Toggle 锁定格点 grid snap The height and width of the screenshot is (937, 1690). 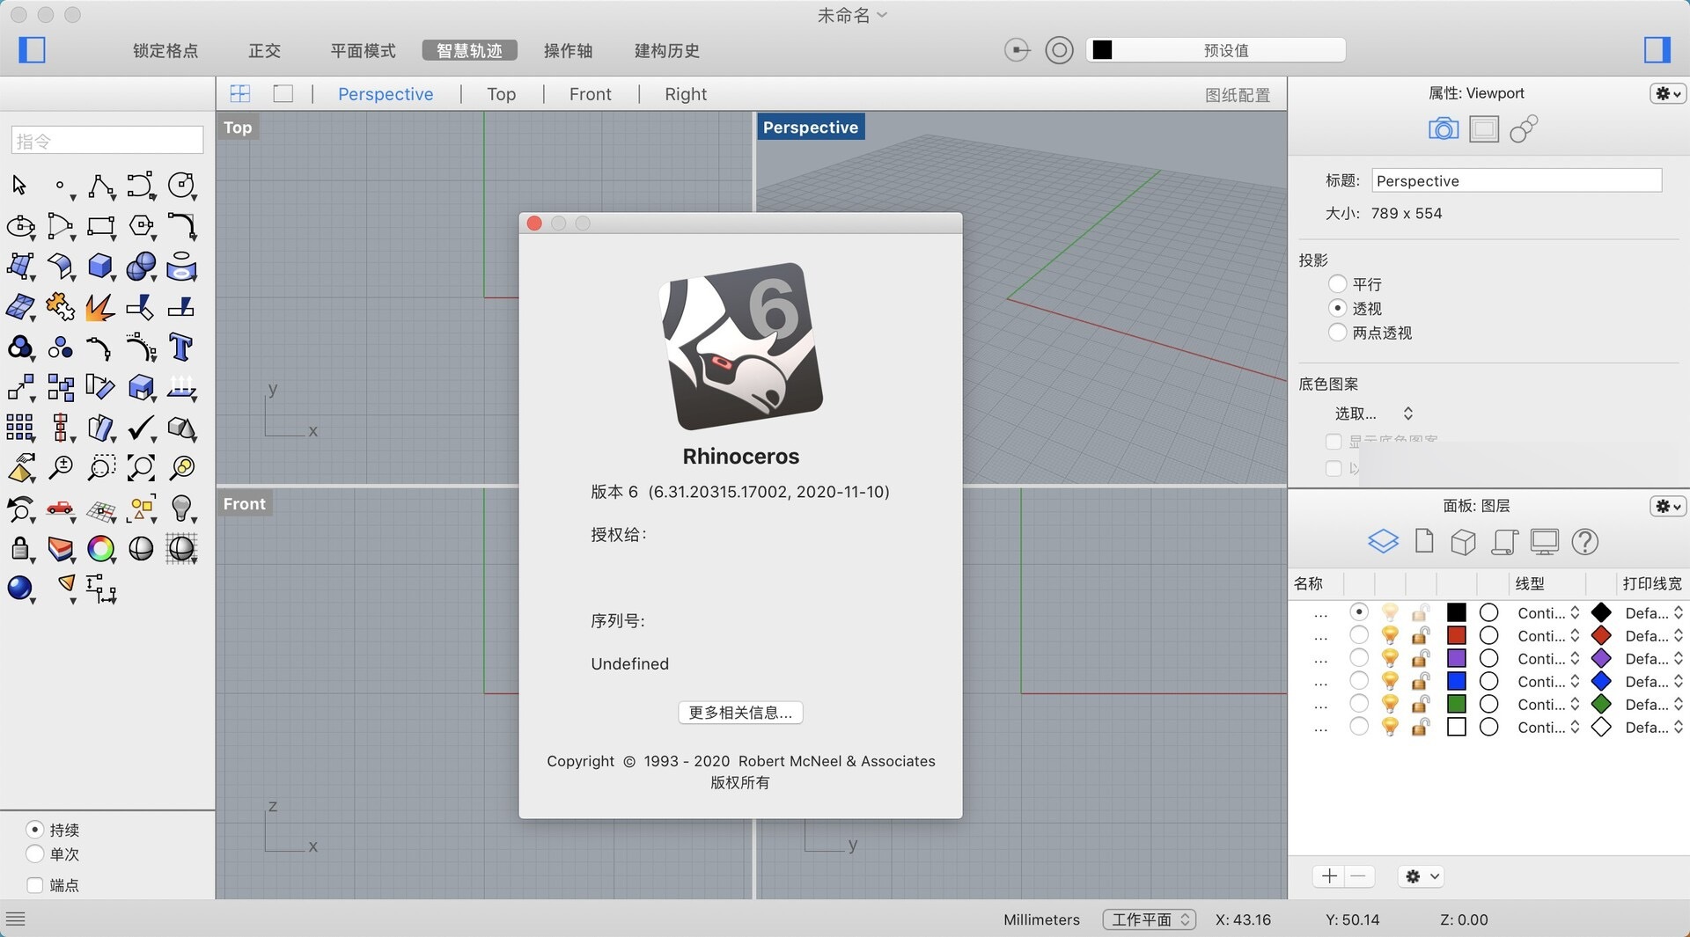165,50
